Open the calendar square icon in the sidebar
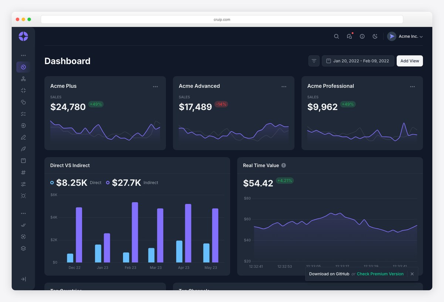The width and height of the screenshot is (444, 302). [x=23, y=161]
